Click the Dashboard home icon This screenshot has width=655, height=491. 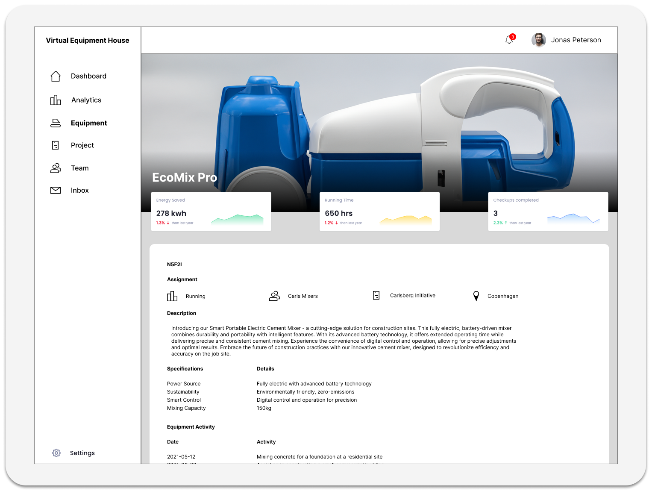(56, 76)
